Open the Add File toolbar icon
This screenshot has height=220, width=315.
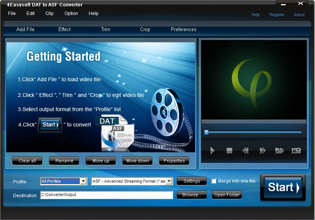25,29
